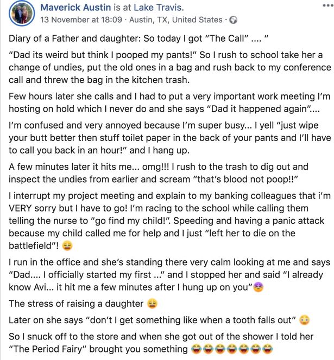Click the Austin, TX, United States location
The height and width of the screenshot is (360, 334).
pyautogui.click(x=176, y=20)
